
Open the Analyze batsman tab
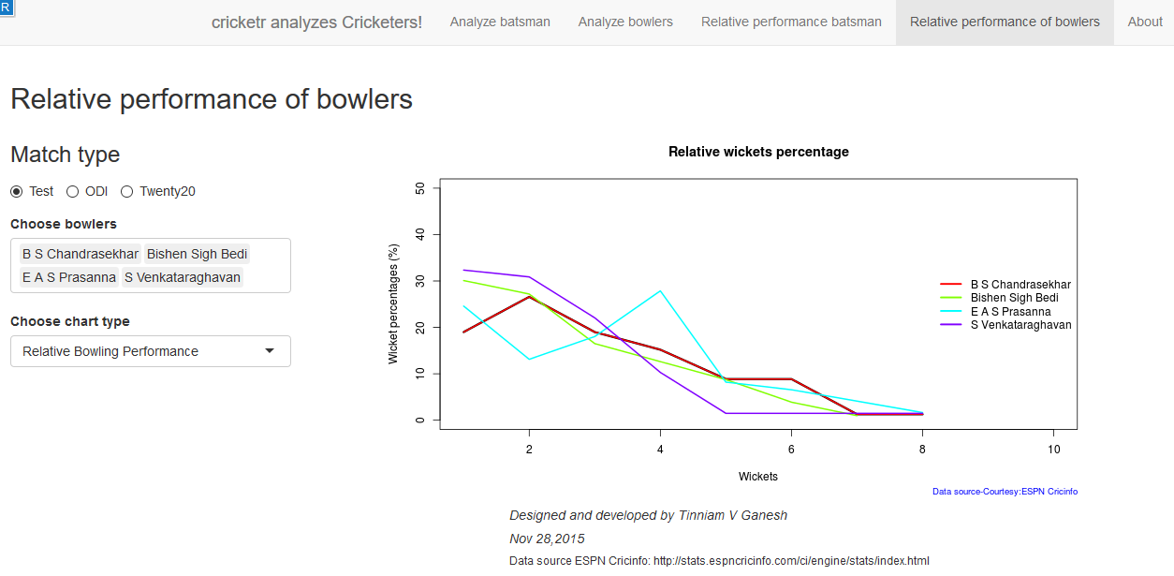click(x=500, y=22)
